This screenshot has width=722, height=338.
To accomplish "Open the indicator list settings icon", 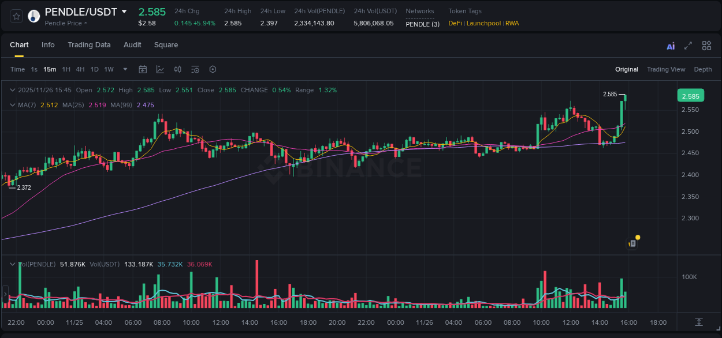I will pyautogui.click(x=195, y=69).
